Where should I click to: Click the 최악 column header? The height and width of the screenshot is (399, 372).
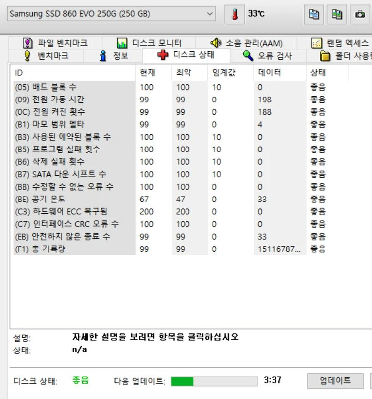coord(190,73)
